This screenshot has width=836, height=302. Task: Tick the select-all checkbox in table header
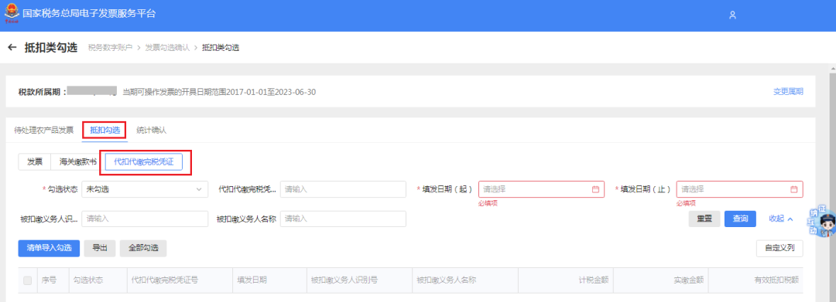[27, 280]
